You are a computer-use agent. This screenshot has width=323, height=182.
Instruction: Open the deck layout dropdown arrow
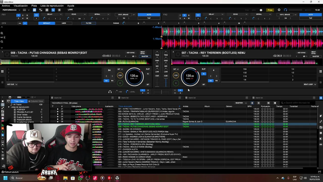pos(29,10)
